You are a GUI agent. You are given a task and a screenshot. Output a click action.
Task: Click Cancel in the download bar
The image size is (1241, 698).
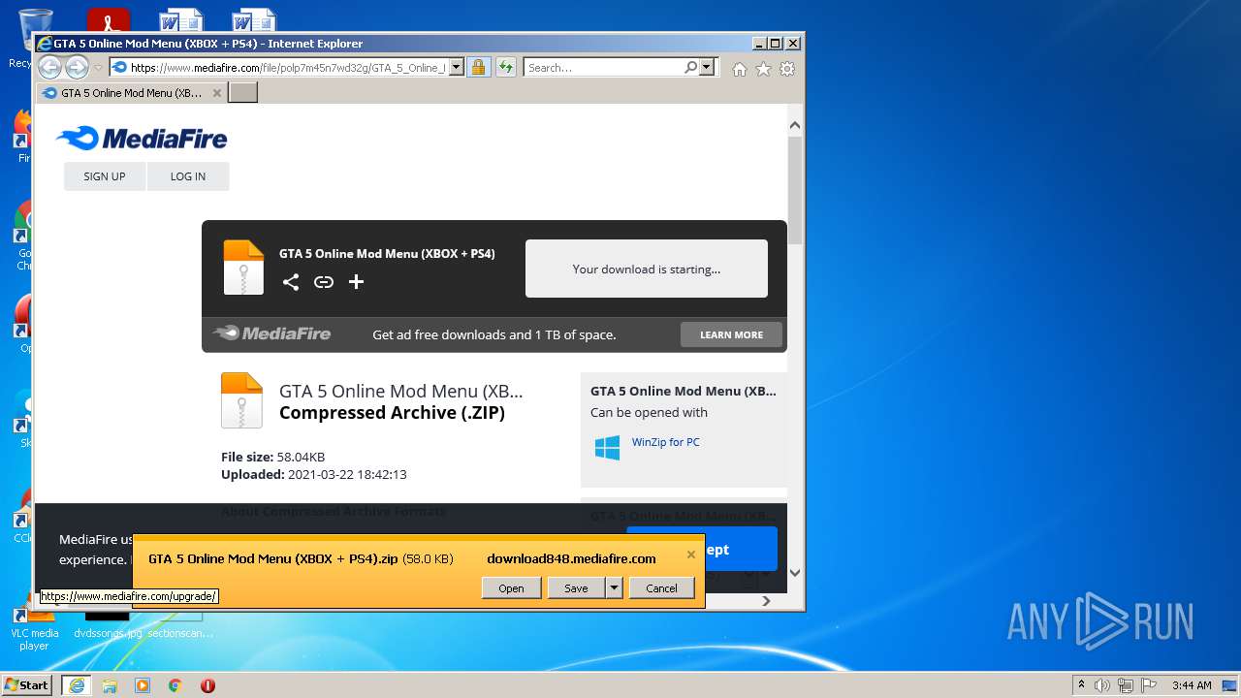pyautogui.click(x=661, y=587)
